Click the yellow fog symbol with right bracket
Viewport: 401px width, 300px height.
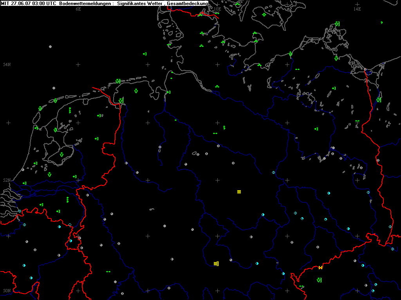coord(216,264)
